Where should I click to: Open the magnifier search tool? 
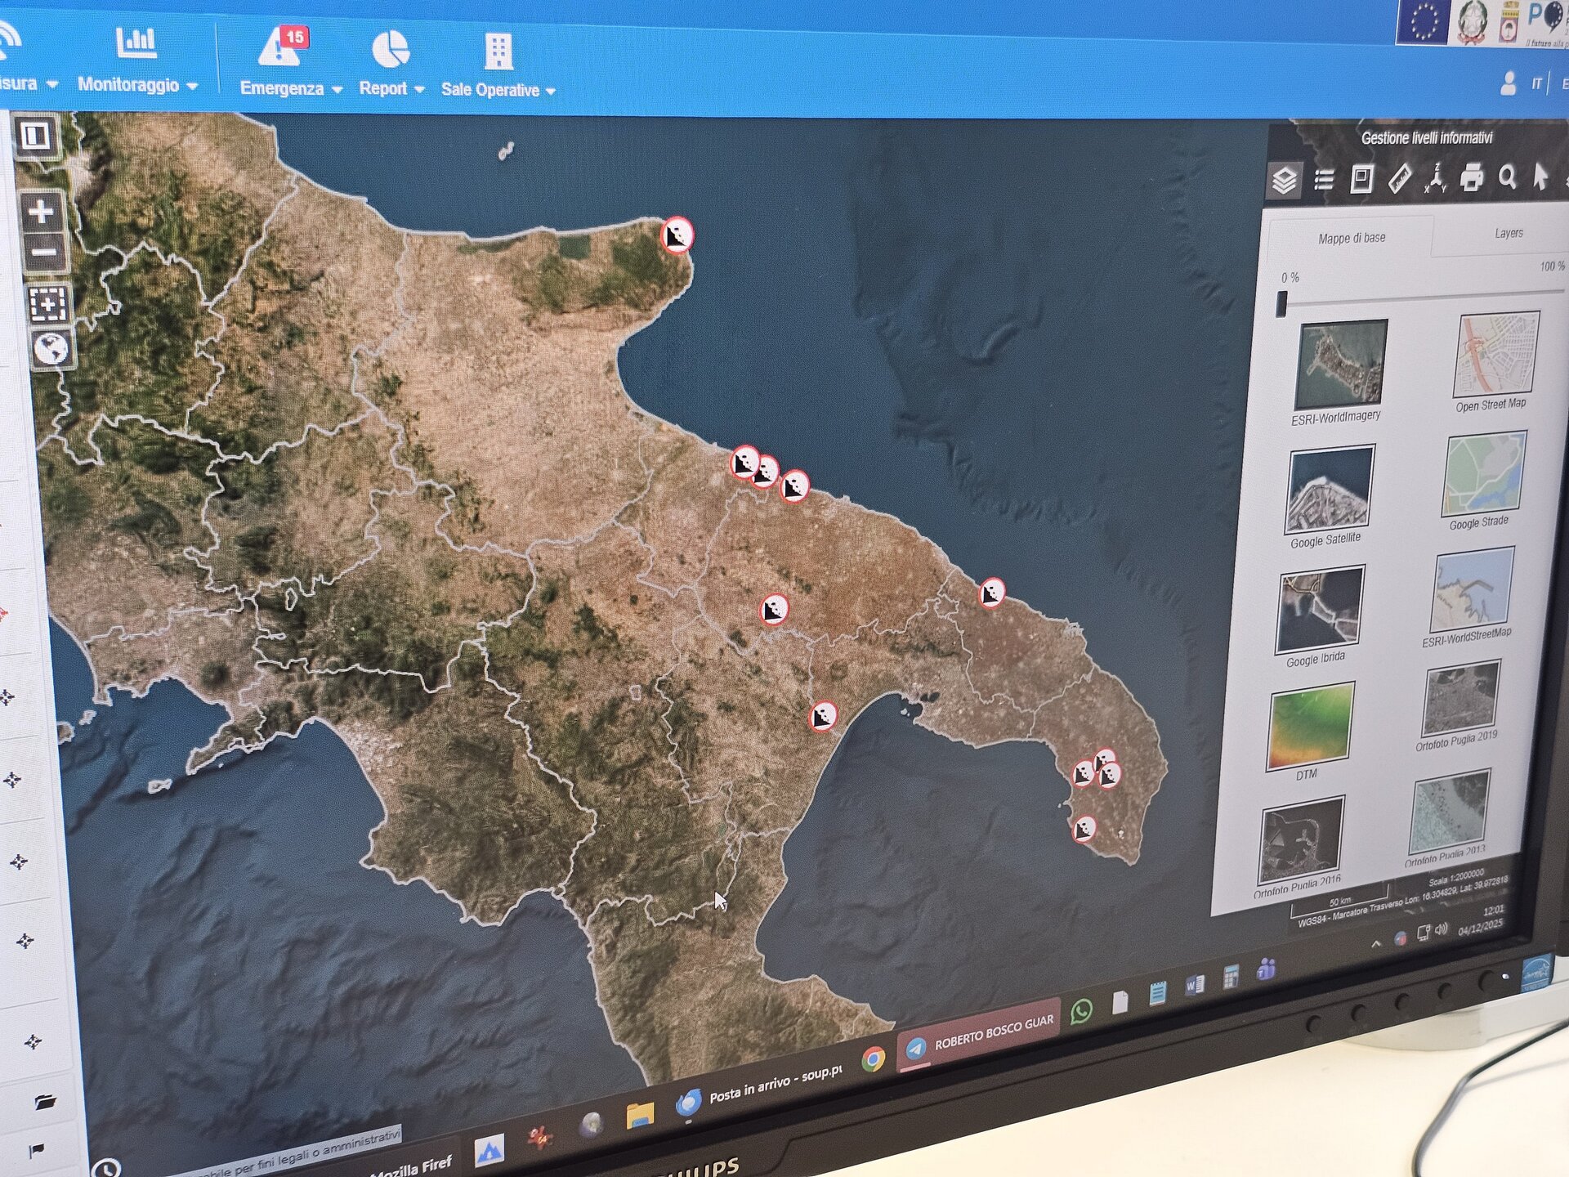pos(1508,176)
